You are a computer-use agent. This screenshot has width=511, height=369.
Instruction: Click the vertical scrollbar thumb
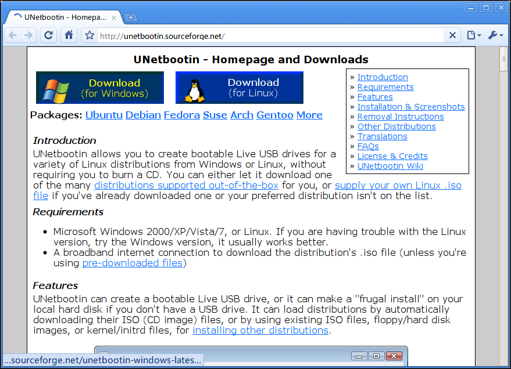pyautogui.click(x=503, y=59)
